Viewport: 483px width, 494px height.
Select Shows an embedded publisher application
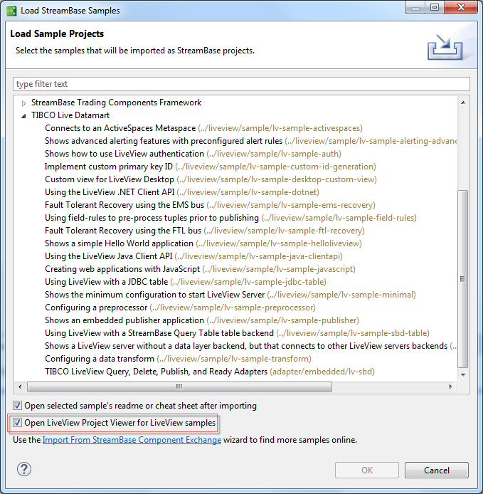(202, 320)
